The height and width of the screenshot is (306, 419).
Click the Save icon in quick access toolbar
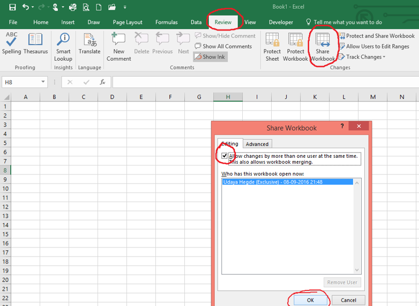click(x=12, y=8)
